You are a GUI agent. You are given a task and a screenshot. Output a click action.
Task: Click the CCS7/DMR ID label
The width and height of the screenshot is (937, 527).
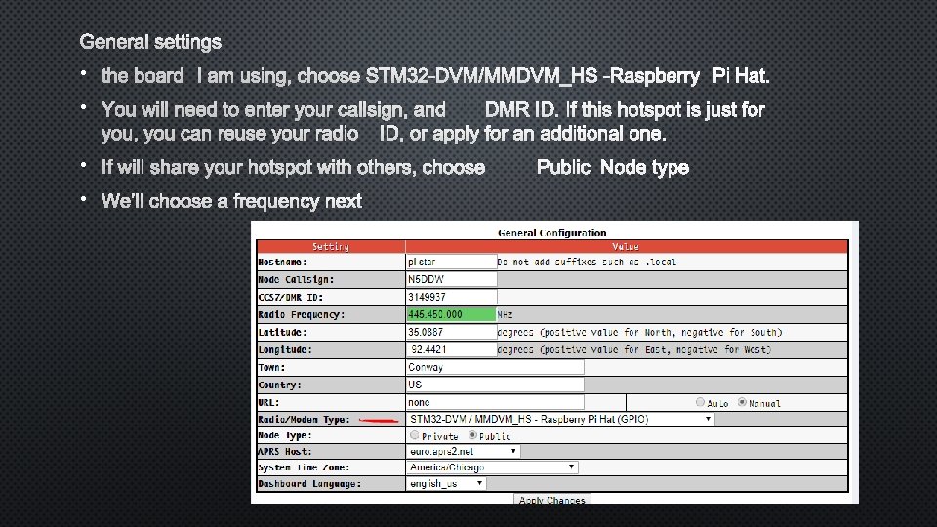point(290,297)
